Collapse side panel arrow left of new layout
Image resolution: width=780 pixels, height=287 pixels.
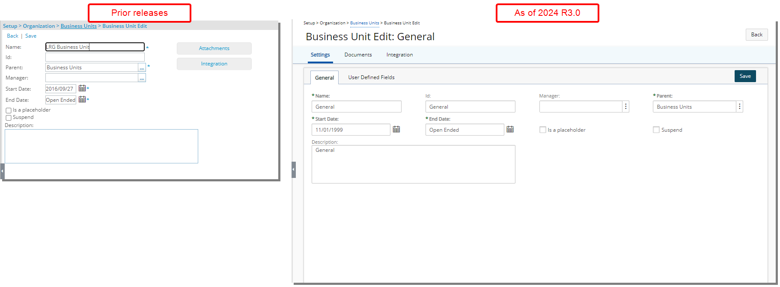[x=294, y=170]
